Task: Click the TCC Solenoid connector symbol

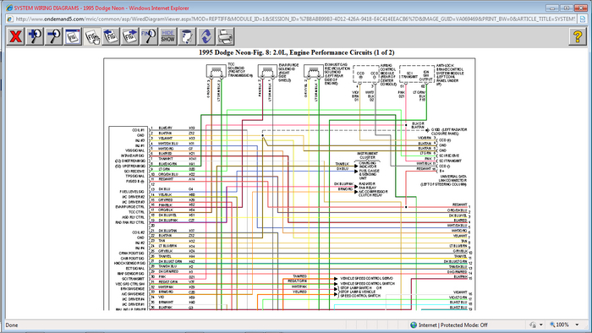Action: click(x=216, y=71)
